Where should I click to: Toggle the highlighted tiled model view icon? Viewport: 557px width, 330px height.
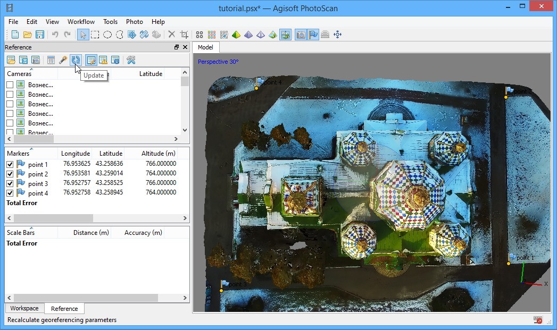(285, 35)
